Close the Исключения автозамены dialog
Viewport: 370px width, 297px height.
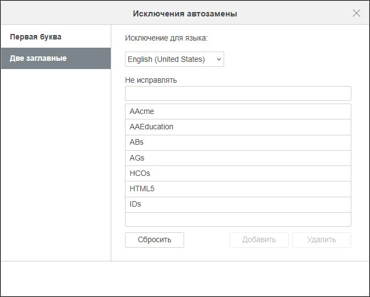click(x=356, y=13)
